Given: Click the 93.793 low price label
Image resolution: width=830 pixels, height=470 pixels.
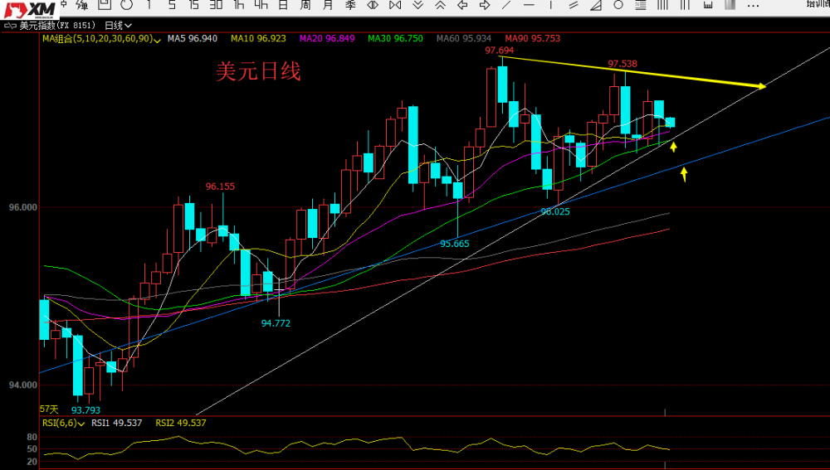Looking at the screenshot, I should (x=85, y=410).
